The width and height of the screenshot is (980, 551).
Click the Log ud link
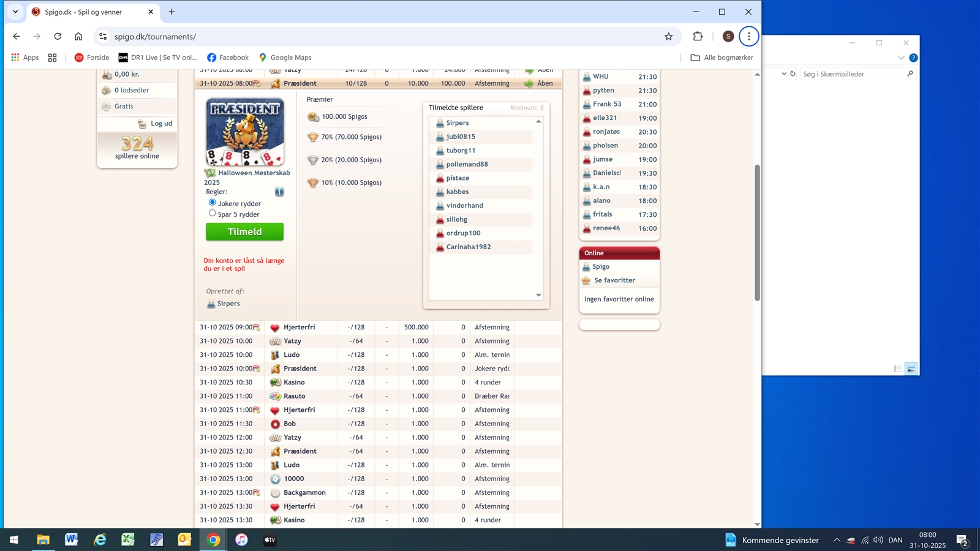[161, 124]
